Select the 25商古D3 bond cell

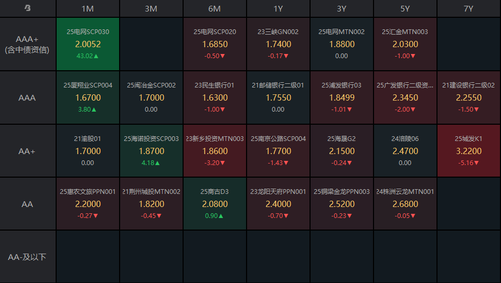point(215,203)
